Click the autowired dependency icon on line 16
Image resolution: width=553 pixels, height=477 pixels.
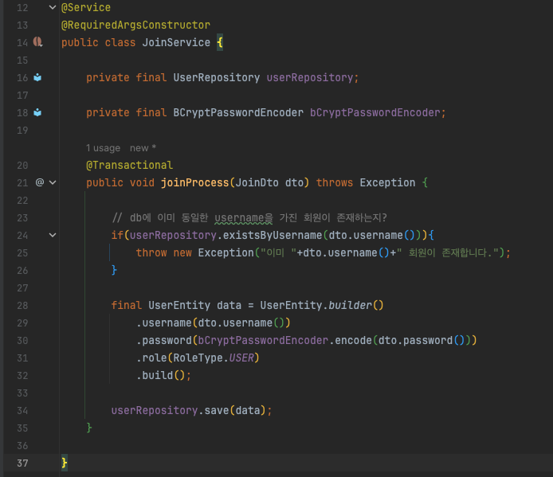click(x=37, y=77)
